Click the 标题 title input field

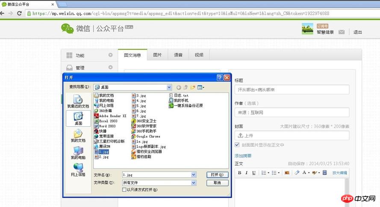292,90
